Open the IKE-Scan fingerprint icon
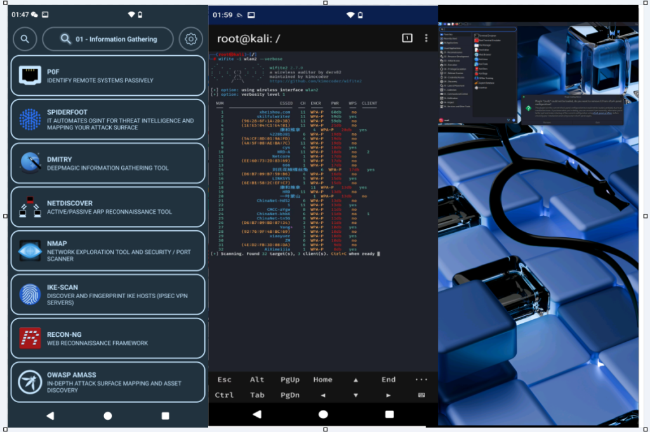Screen dimensions: 650x432 pyautogui.click(x=30, y=294)
